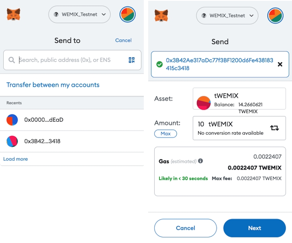Click the green address verified checkmark

159,64
